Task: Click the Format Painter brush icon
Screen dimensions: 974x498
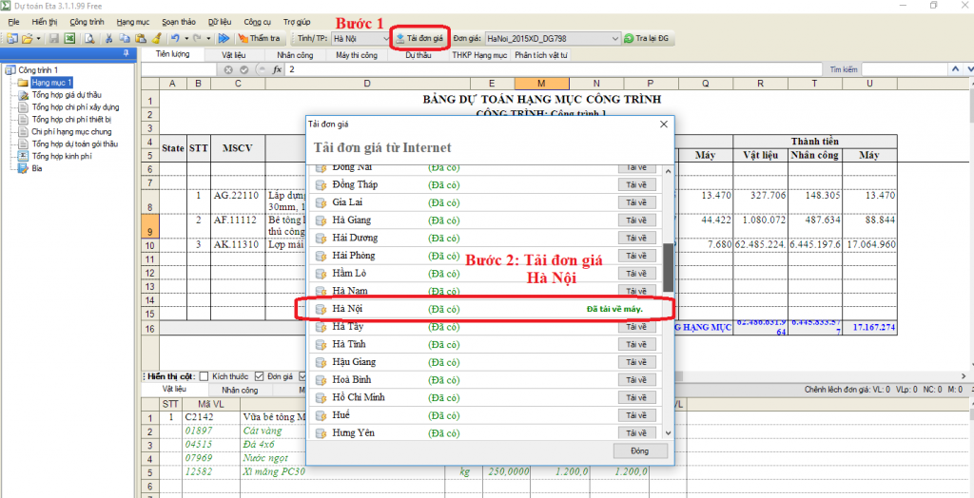Action: (x=155, y=38)
